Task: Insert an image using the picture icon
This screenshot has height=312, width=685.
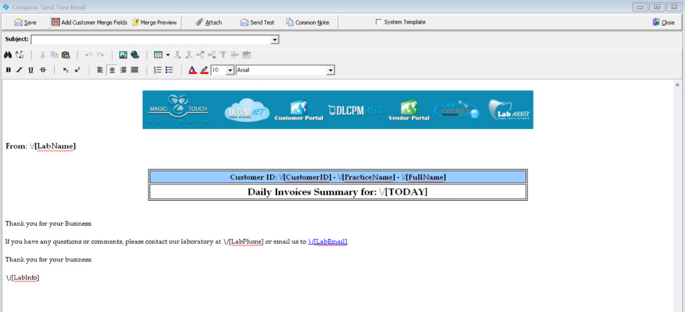Action: [123, 55]
